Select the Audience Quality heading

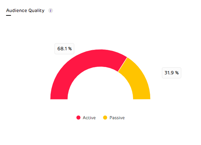25,10
